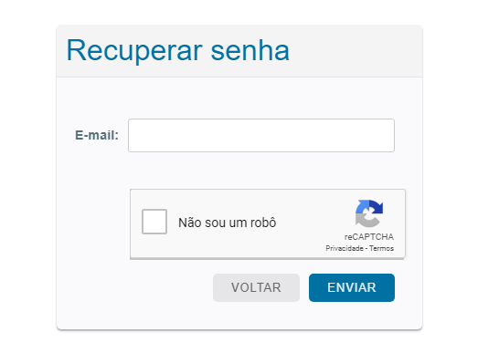Click the reCAPTCHA circular arrows logo
Image resolution: width=499 pixels, height=363 pixels.
coord(369,213)
